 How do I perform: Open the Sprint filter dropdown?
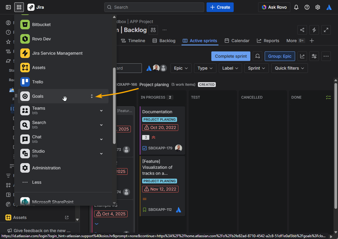click(x=256, y=68)
